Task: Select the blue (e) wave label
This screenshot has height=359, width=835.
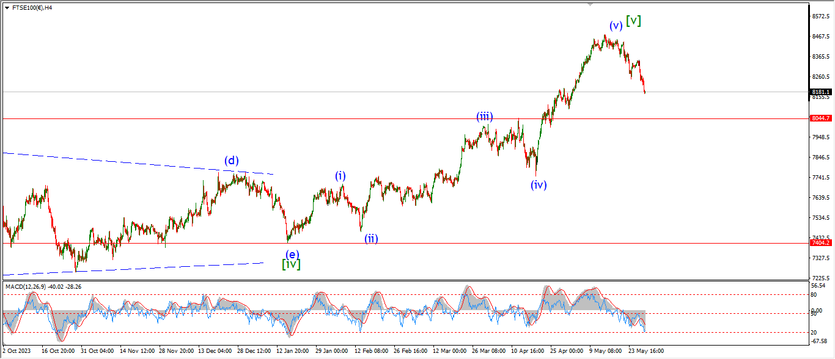Action: (x=292, y=254)
